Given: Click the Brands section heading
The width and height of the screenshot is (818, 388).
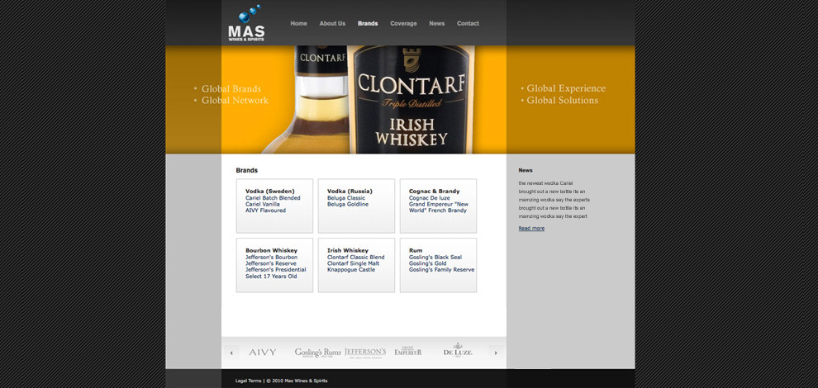Looking at the screenshot, I should [x=247, y=171].
